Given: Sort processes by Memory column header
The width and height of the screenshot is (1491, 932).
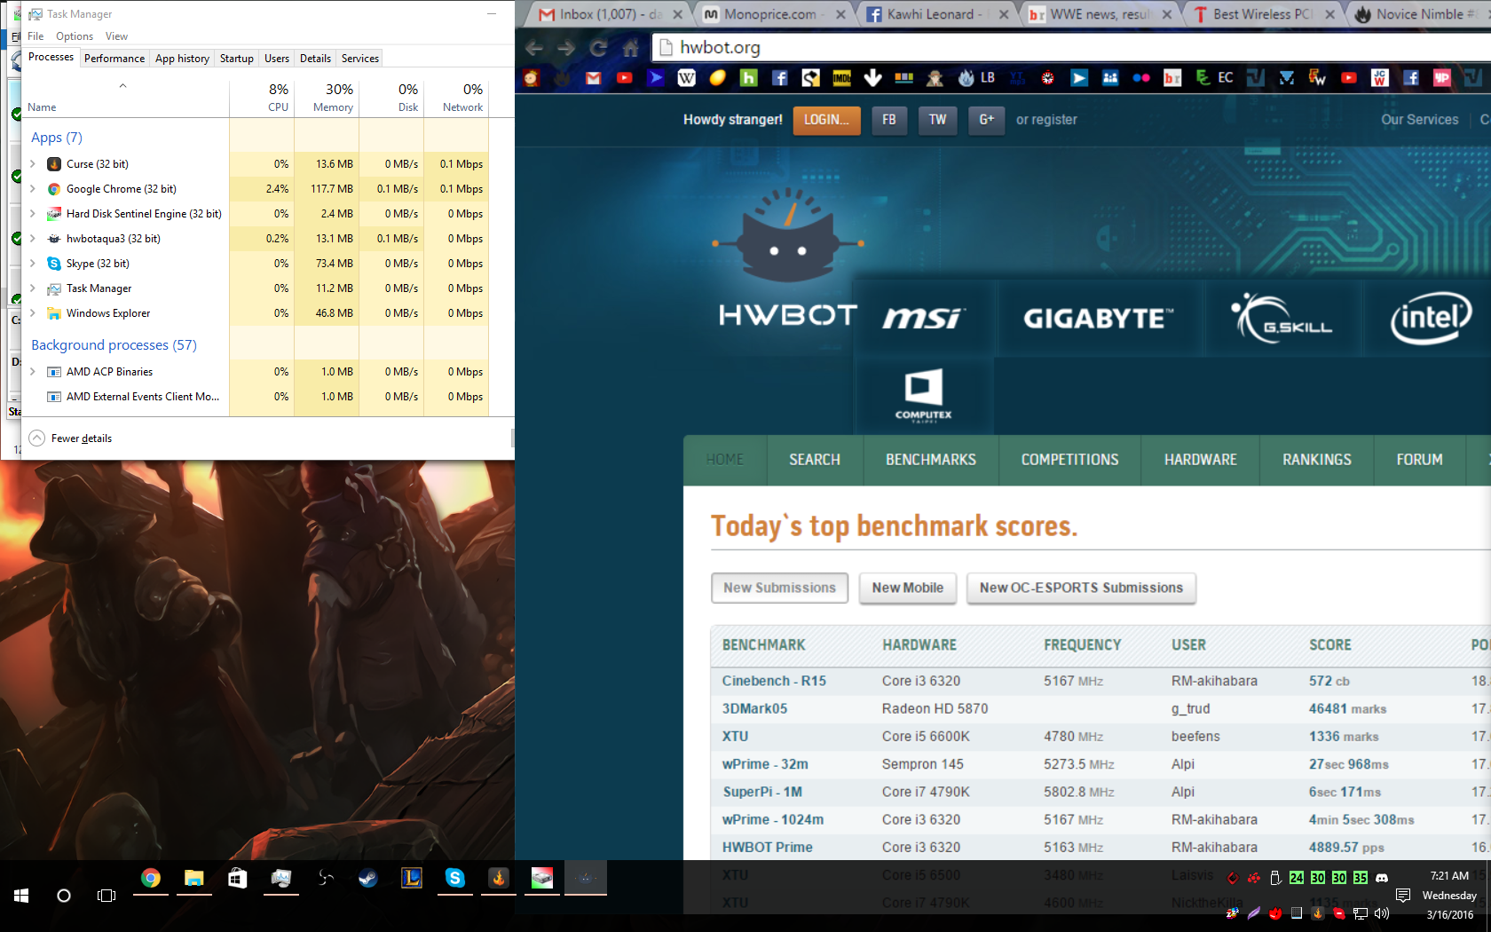Looking at the screenshot, I should (x=327, y=97).
